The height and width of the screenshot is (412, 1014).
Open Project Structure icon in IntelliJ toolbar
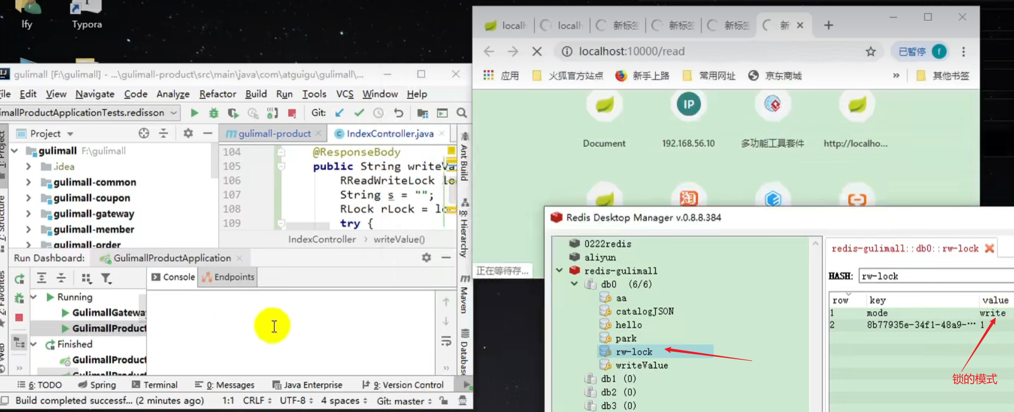pos(422,113)
